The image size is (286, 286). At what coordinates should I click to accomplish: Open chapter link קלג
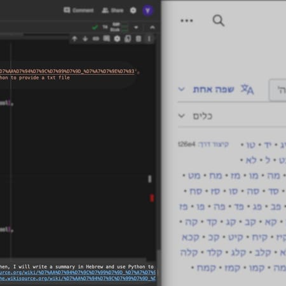click(x=238, y=253)
